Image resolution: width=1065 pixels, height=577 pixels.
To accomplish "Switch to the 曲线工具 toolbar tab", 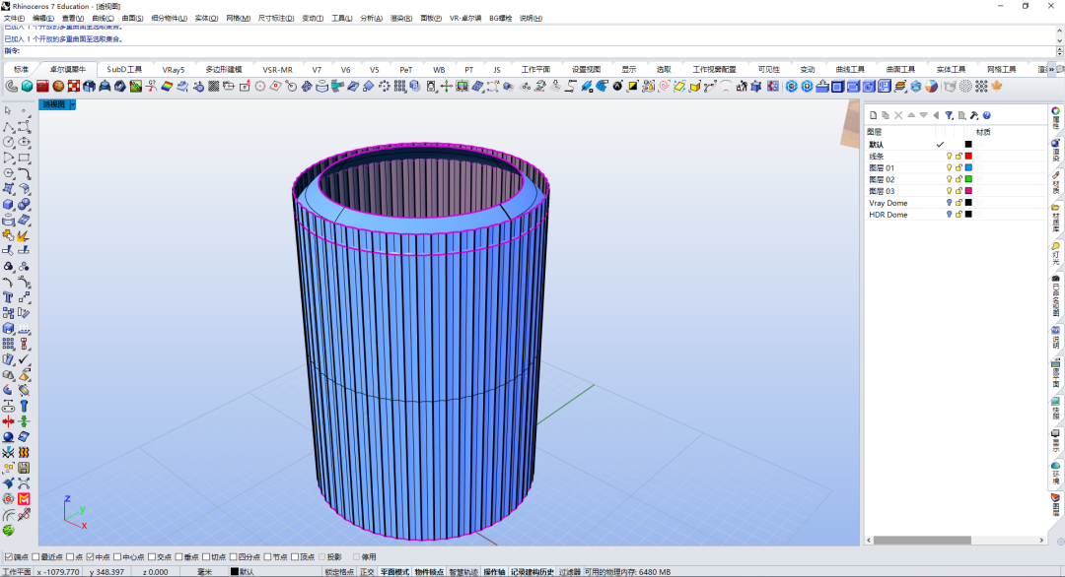I will click(850, 69).
